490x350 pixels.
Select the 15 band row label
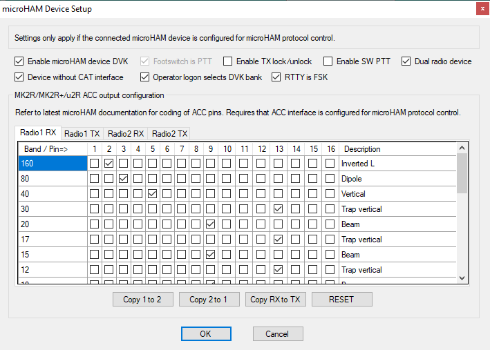pos(53,255)
